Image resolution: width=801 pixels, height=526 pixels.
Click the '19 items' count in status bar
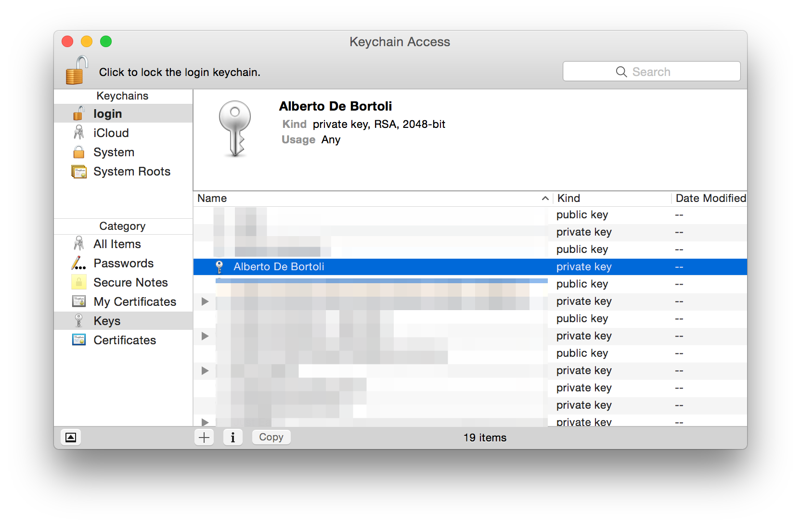pos(485,438)
